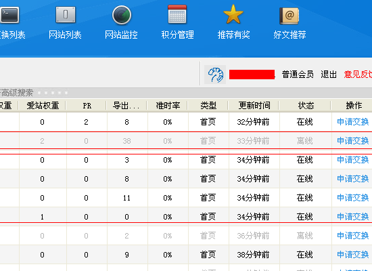Viewport: 372px width, 271px height.
Task: Click the user avatar icon
Action: [x=215, y=75]
